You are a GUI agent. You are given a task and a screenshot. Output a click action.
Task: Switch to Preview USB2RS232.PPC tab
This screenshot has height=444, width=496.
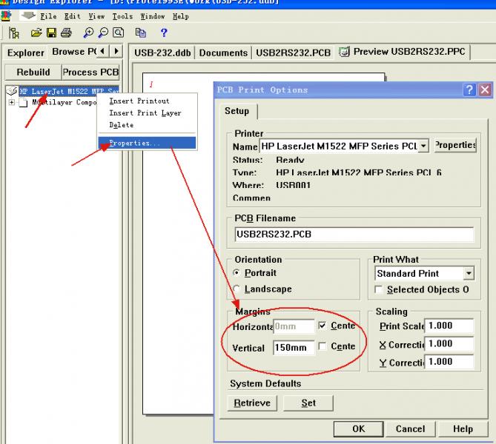[x=403, y=52]
